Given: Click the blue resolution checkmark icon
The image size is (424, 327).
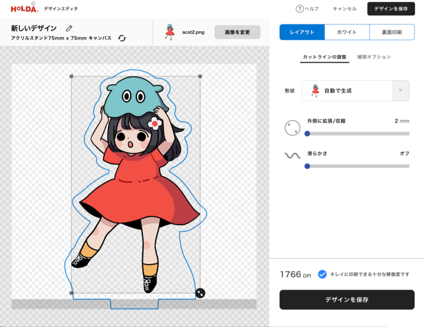Looking at the screenshot, I should pos(322,274).
